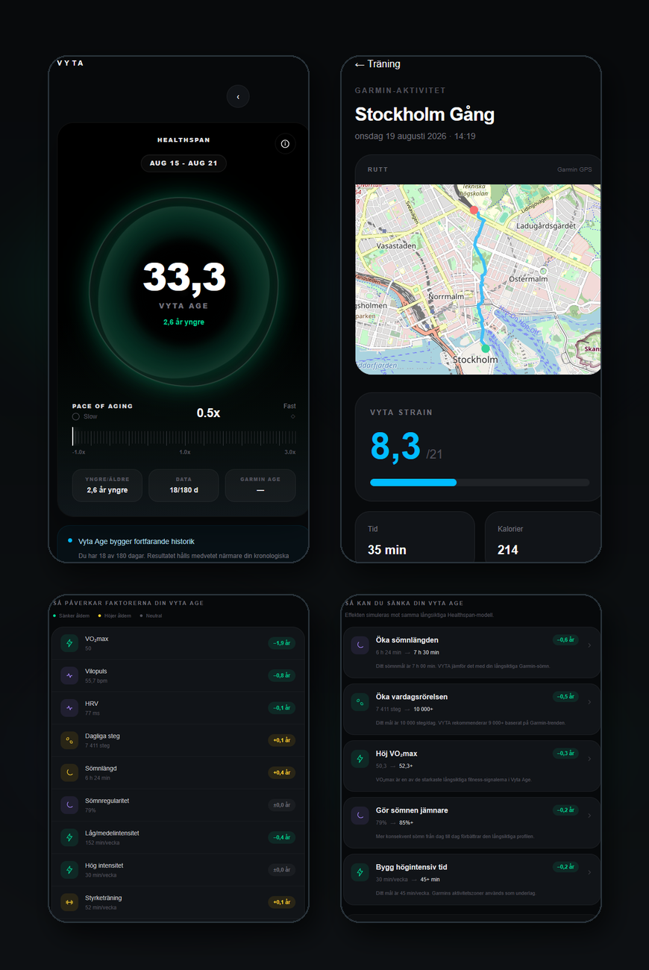The height and width of the screenshot is (970, 649).
Task: Expand the Gör sömnen jämnare card chevron
Action: [589, 816]
